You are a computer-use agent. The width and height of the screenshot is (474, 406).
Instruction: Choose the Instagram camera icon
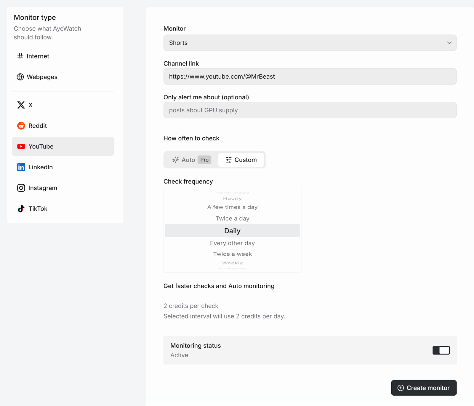click(21, 188)
